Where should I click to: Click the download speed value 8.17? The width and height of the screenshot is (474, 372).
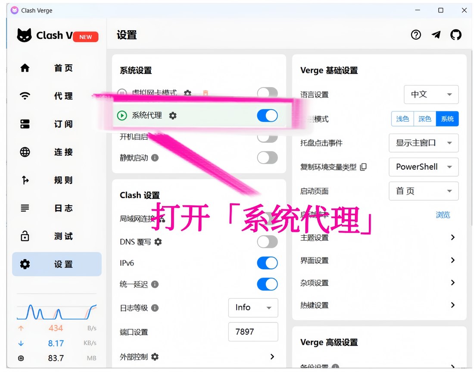56,343
